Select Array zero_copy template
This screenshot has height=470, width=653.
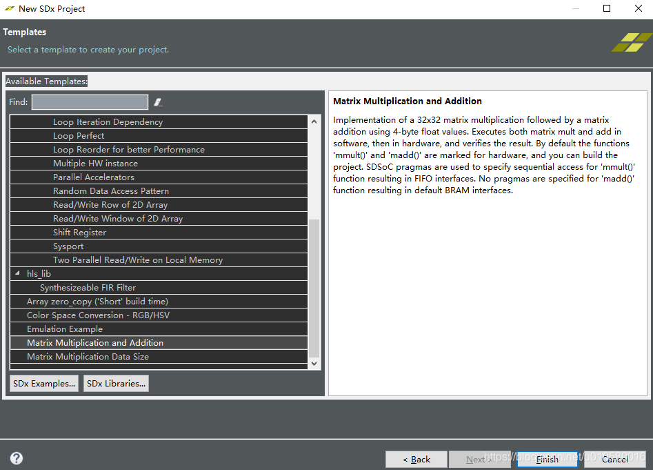coord(159,301)
